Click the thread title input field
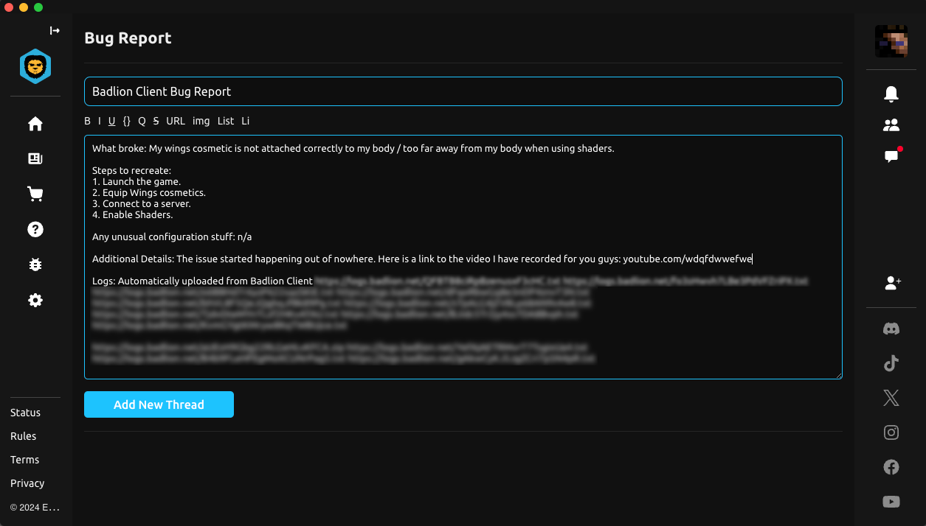The width and height of the screenshot is (926, 526). [463, 91]
